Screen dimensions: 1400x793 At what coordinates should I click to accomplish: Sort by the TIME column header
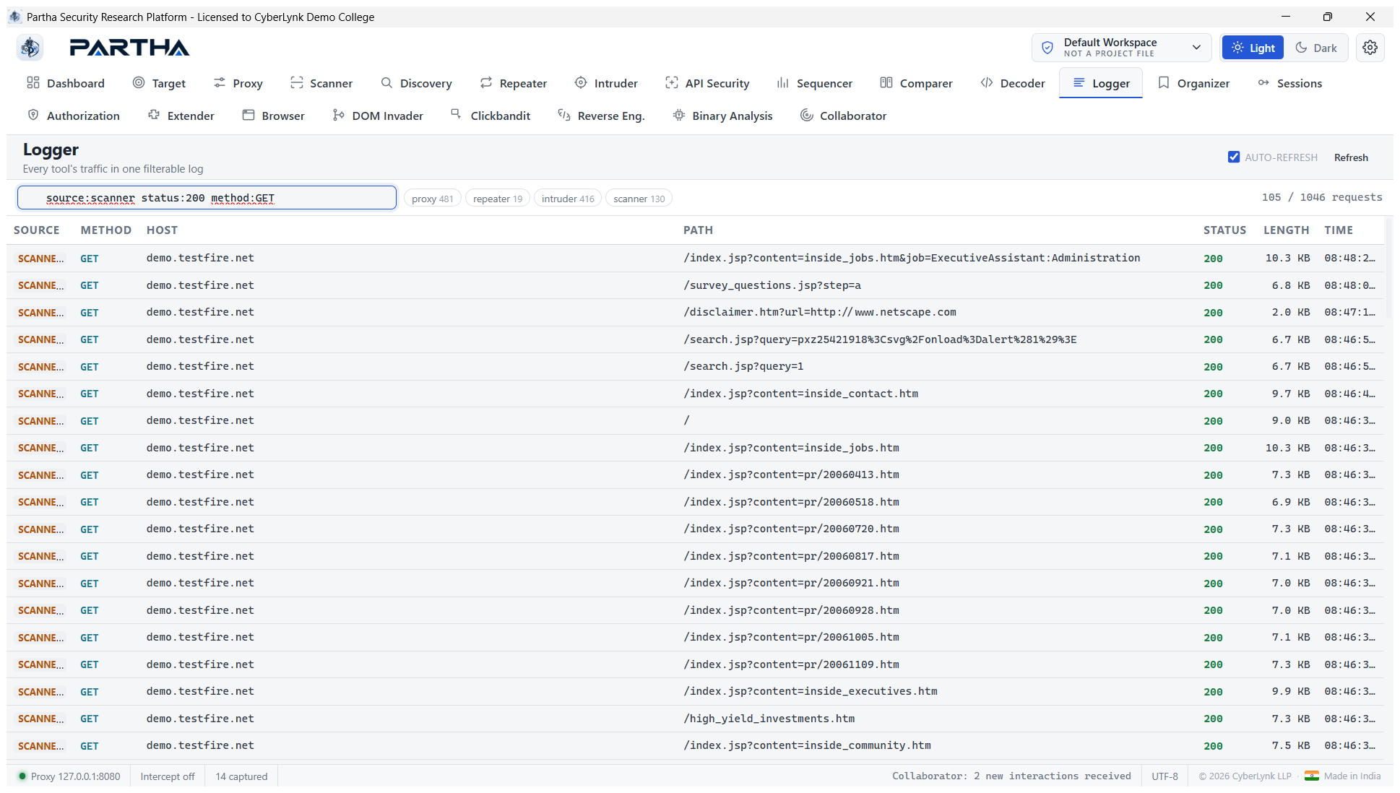(1339, 230)
